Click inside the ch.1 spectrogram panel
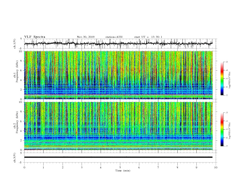The height and width of the screenshot is (188, 243). coord(118,75)
